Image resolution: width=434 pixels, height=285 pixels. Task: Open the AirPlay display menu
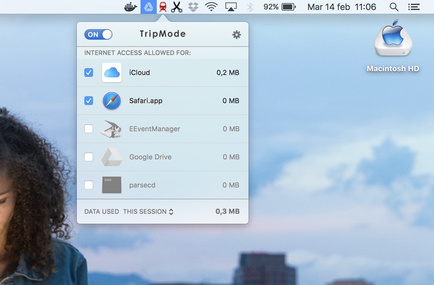[231, 7]
